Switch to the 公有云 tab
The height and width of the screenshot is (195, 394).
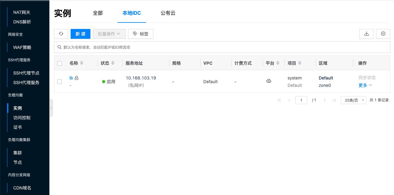[168, 13]
